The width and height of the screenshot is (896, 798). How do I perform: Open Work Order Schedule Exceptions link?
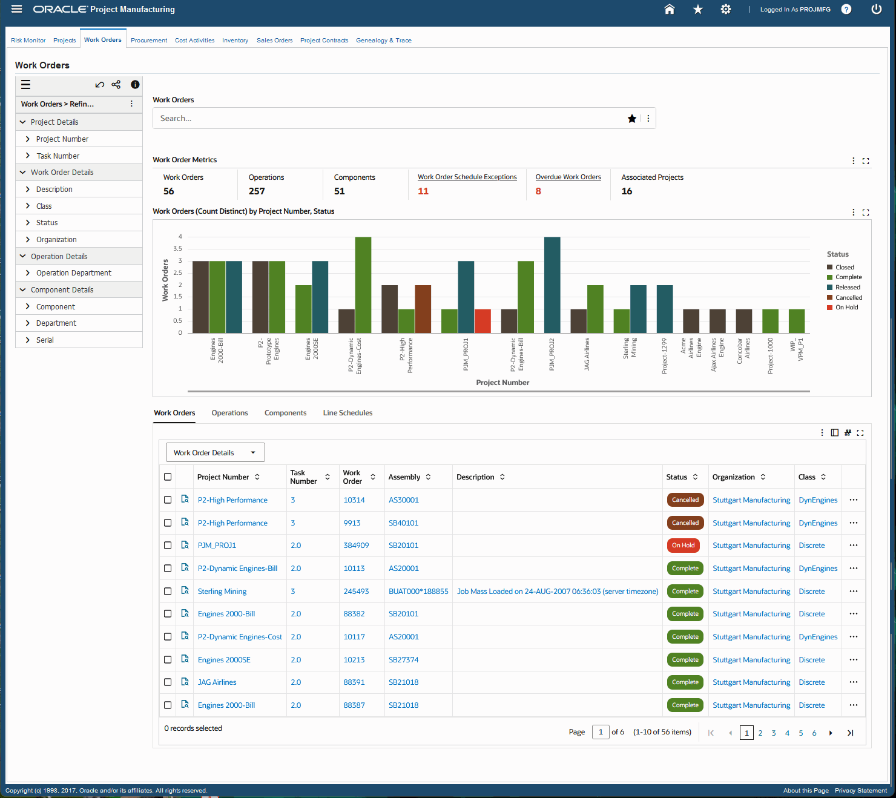click(467, 177)
